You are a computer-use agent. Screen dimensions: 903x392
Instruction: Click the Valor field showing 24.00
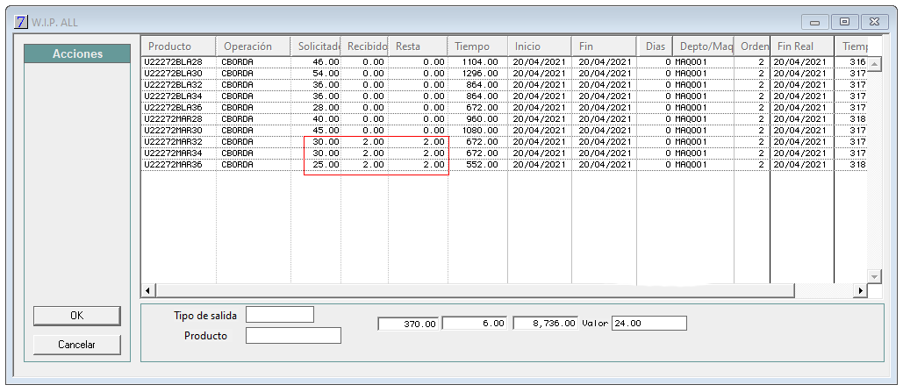pyautogui.click(x=649, y=324)
